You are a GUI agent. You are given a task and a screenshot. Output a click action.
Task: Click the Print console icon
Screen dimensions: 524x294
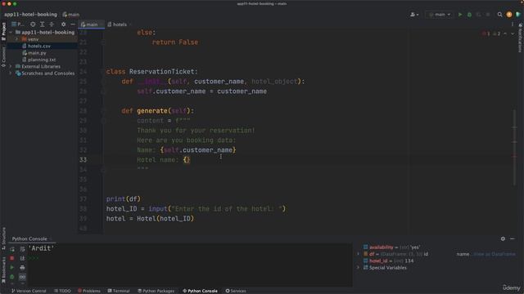(x=22, y=267)
